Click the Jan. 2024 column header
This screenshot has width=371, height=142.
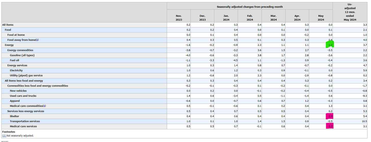(x=226, y=18)
